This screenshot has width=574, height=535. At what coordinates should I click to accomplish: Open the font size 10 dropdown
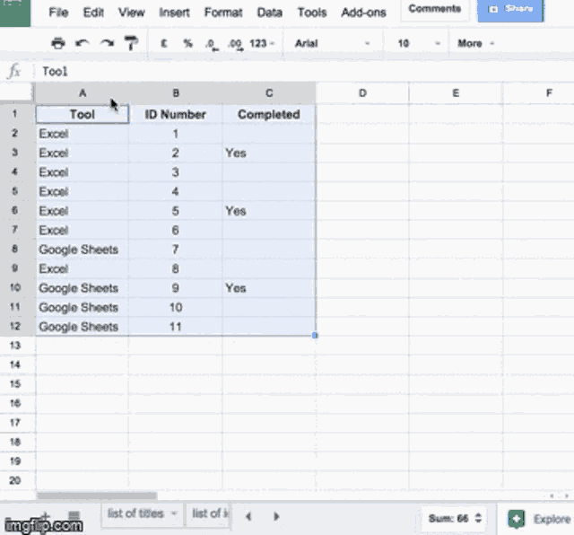419,44
